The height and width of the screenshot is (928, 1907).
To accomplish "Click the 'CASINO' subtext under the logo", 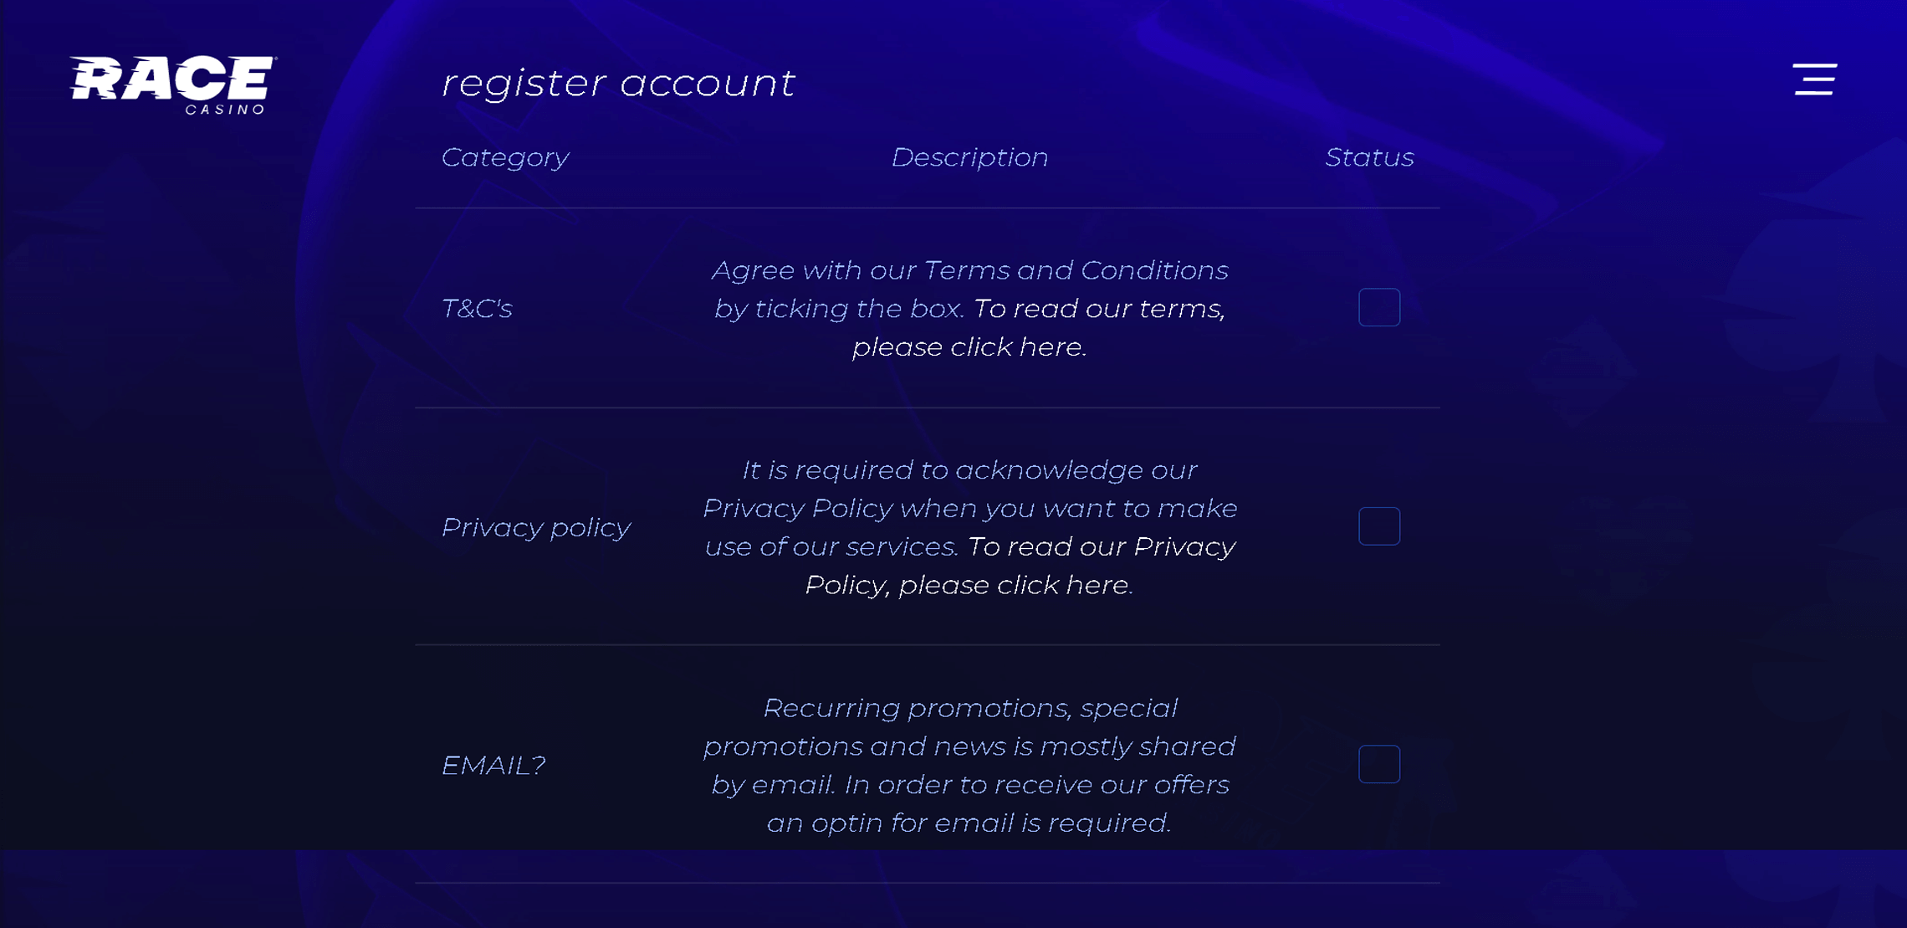I will pos(226,110).
